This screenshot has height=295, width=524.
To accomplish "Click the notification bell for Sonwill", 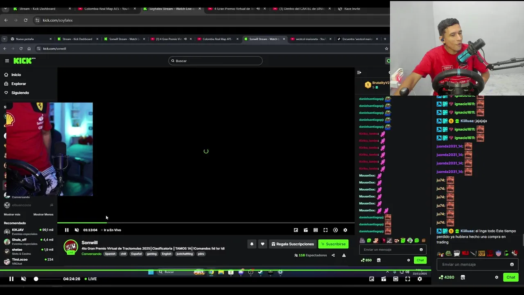I will point(252,244).
